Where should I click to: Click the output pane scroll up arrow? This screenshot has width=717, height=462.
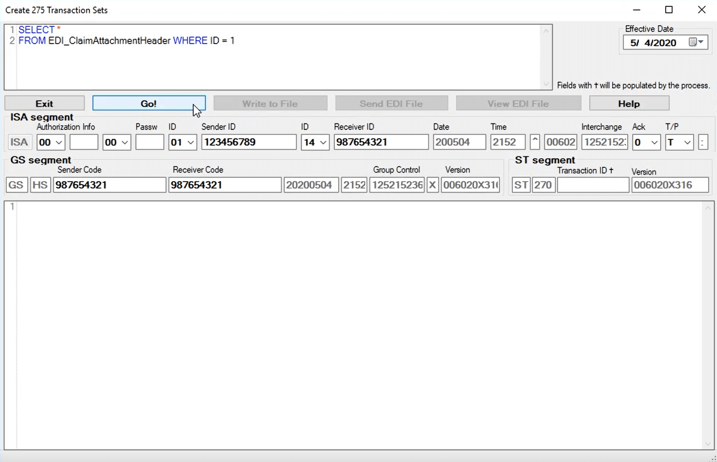click(x=708, y=208)
